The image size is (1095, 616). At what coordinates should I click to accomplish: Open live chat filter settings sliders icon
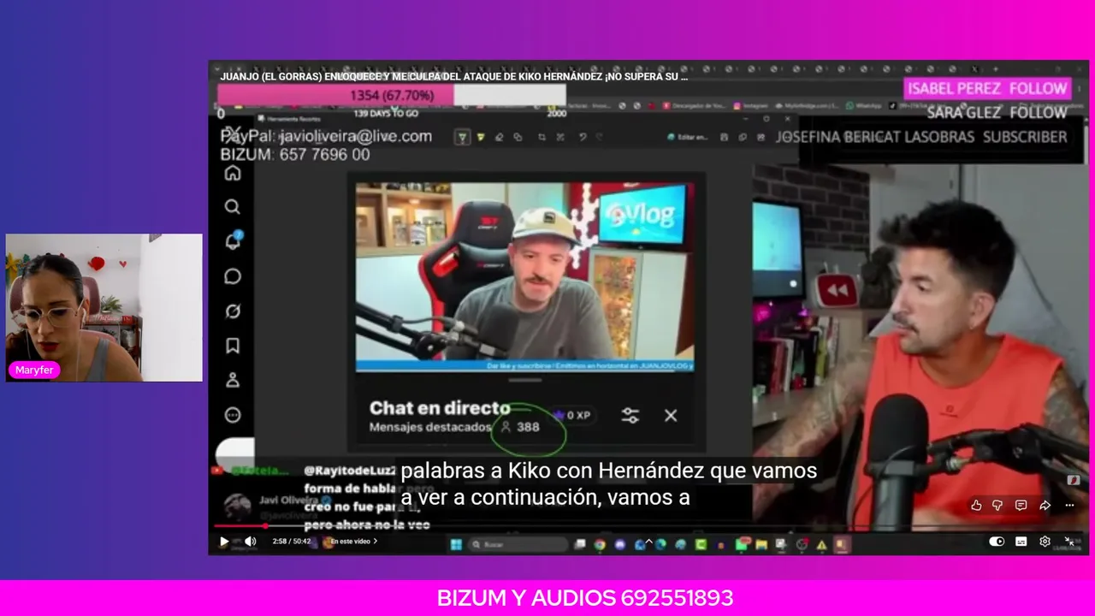tap(630, 416)
